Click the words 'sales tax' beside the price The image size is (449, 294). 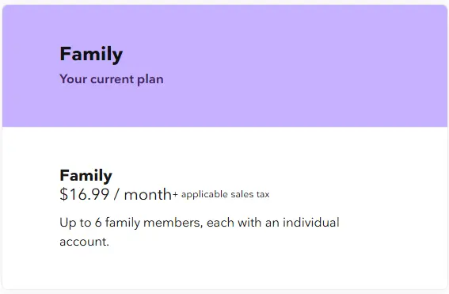pyautogui.click(x=250, y=195)
